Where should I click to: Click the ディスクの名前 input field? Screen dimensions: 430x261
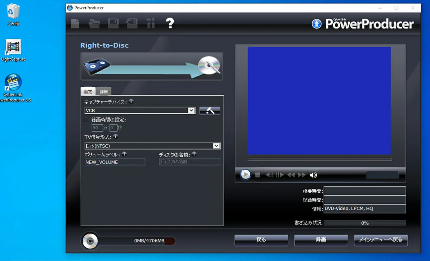189,162
